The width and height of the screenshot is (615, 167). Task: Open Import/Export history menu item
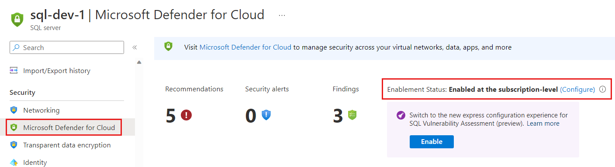coord(57,70)
